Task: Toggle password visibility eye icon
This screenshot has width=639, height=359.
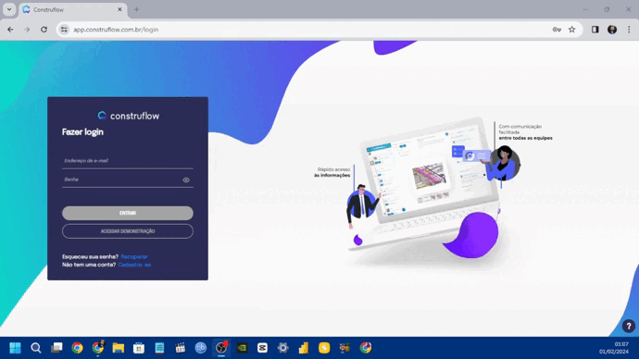Action: pyautogui.click(x=186, y=179)
